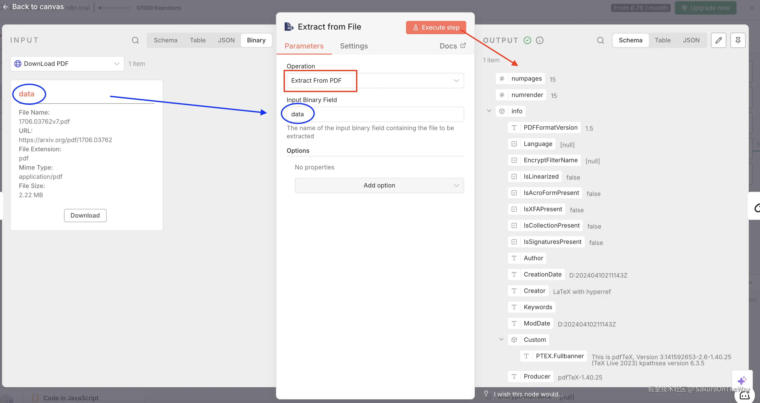Open the AI assistant sparkle icon
This screenshot has height=403, width=760.
click(x=742, y=381)
